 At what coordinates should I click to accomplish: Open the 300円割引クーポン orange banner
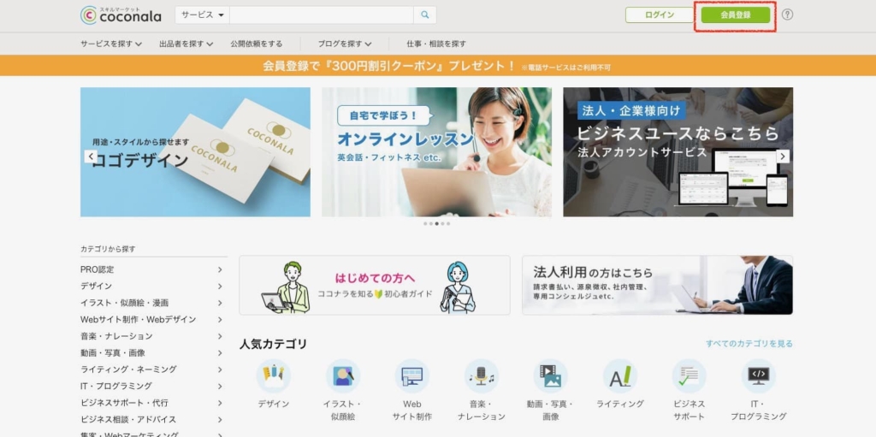pos(438,65)
